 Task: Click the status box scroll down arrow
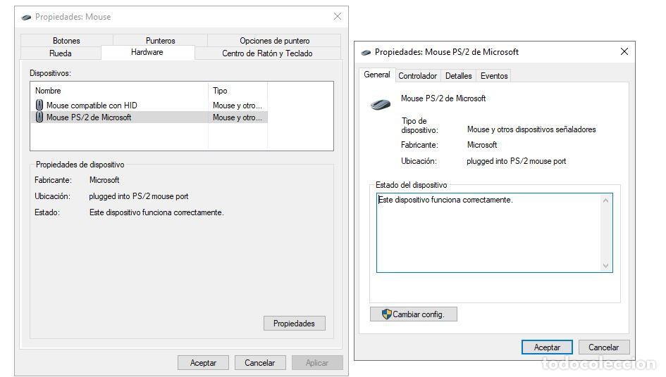point(605,266)
